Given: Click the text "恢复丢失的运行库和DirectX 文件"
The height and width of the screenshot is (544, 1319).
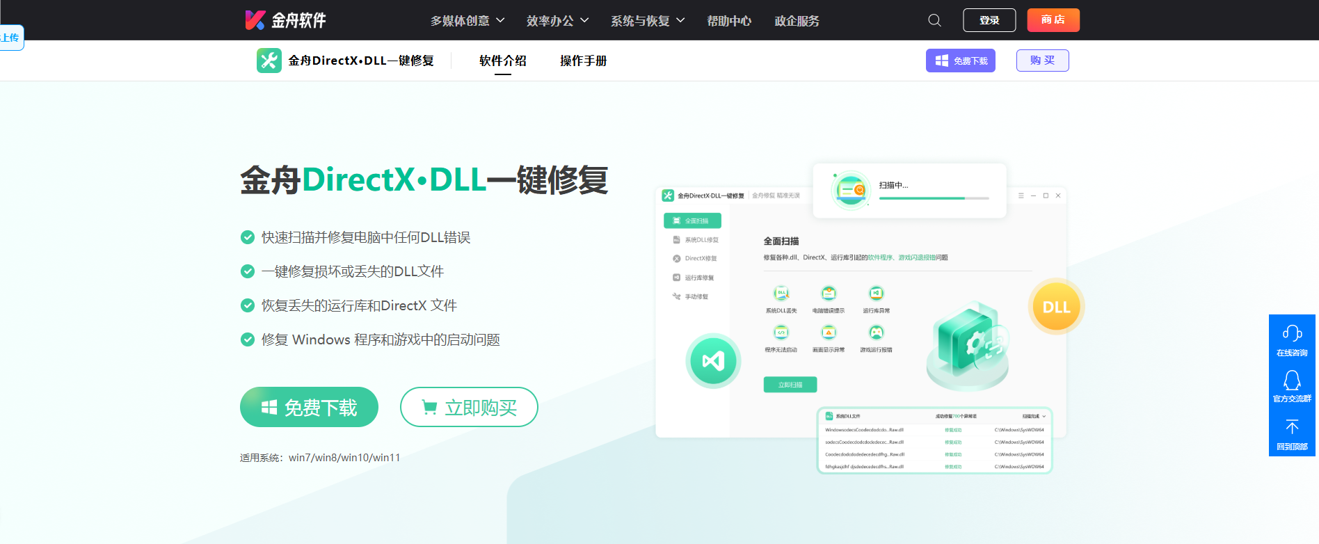Looking at the screenshot, I should (x=359, y=305).
